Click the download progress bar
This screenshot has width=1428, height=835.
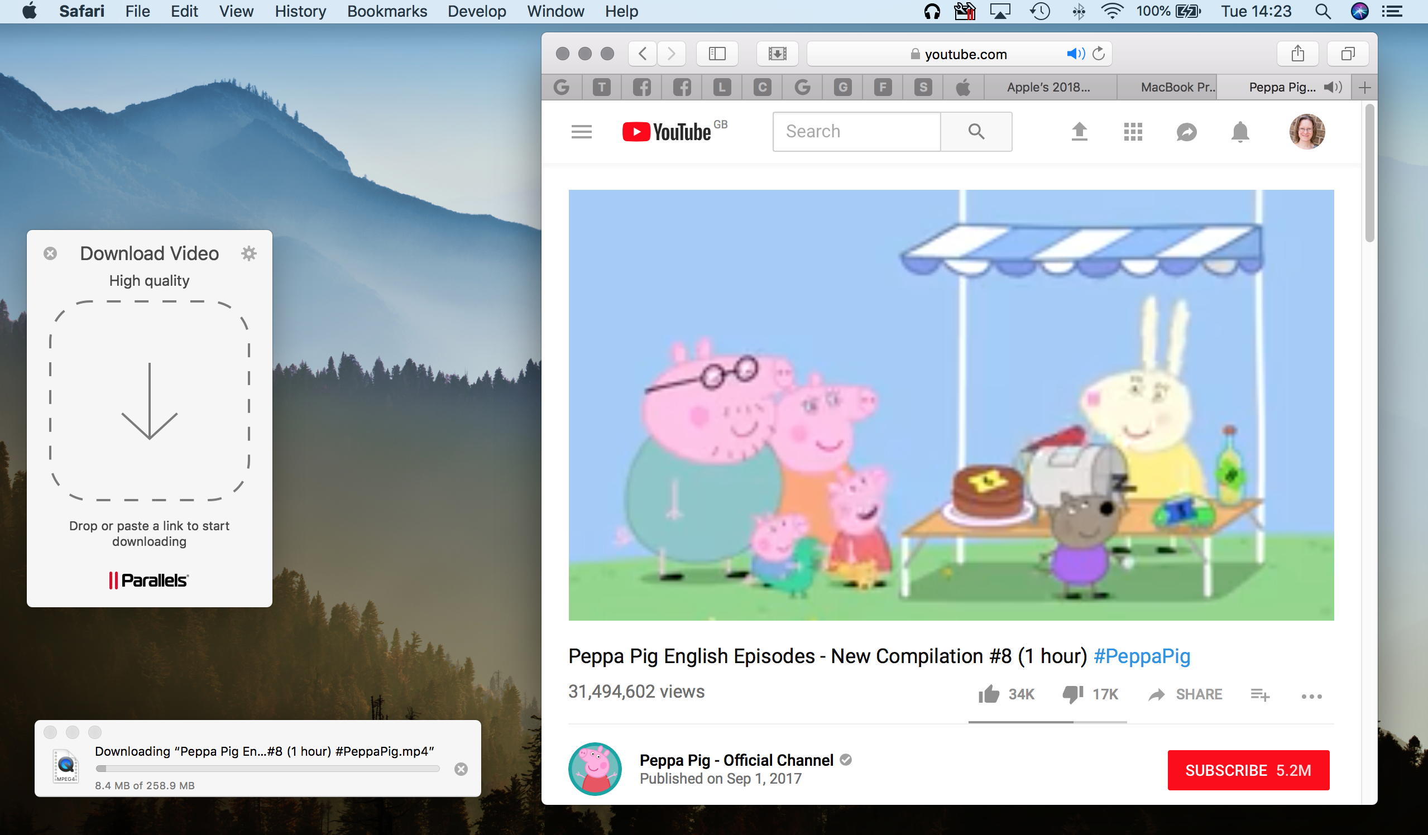click(x=267, y=769)
